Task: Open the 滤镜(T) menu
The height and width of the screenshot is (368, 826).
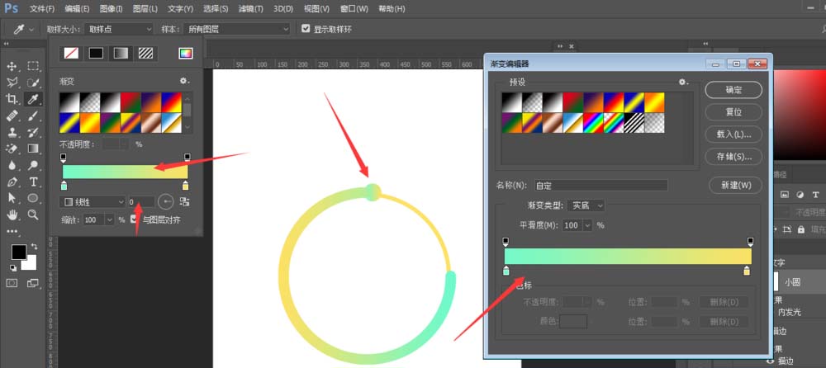Action: (249, 8)
